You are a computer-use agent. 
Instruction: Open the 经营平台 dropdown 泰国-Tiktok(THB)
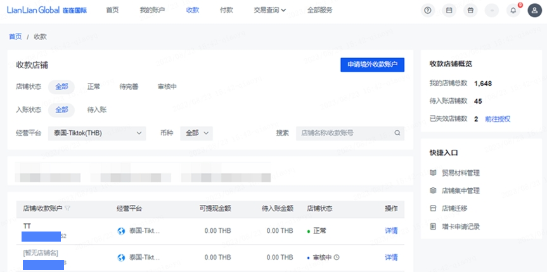click(97, 133)
